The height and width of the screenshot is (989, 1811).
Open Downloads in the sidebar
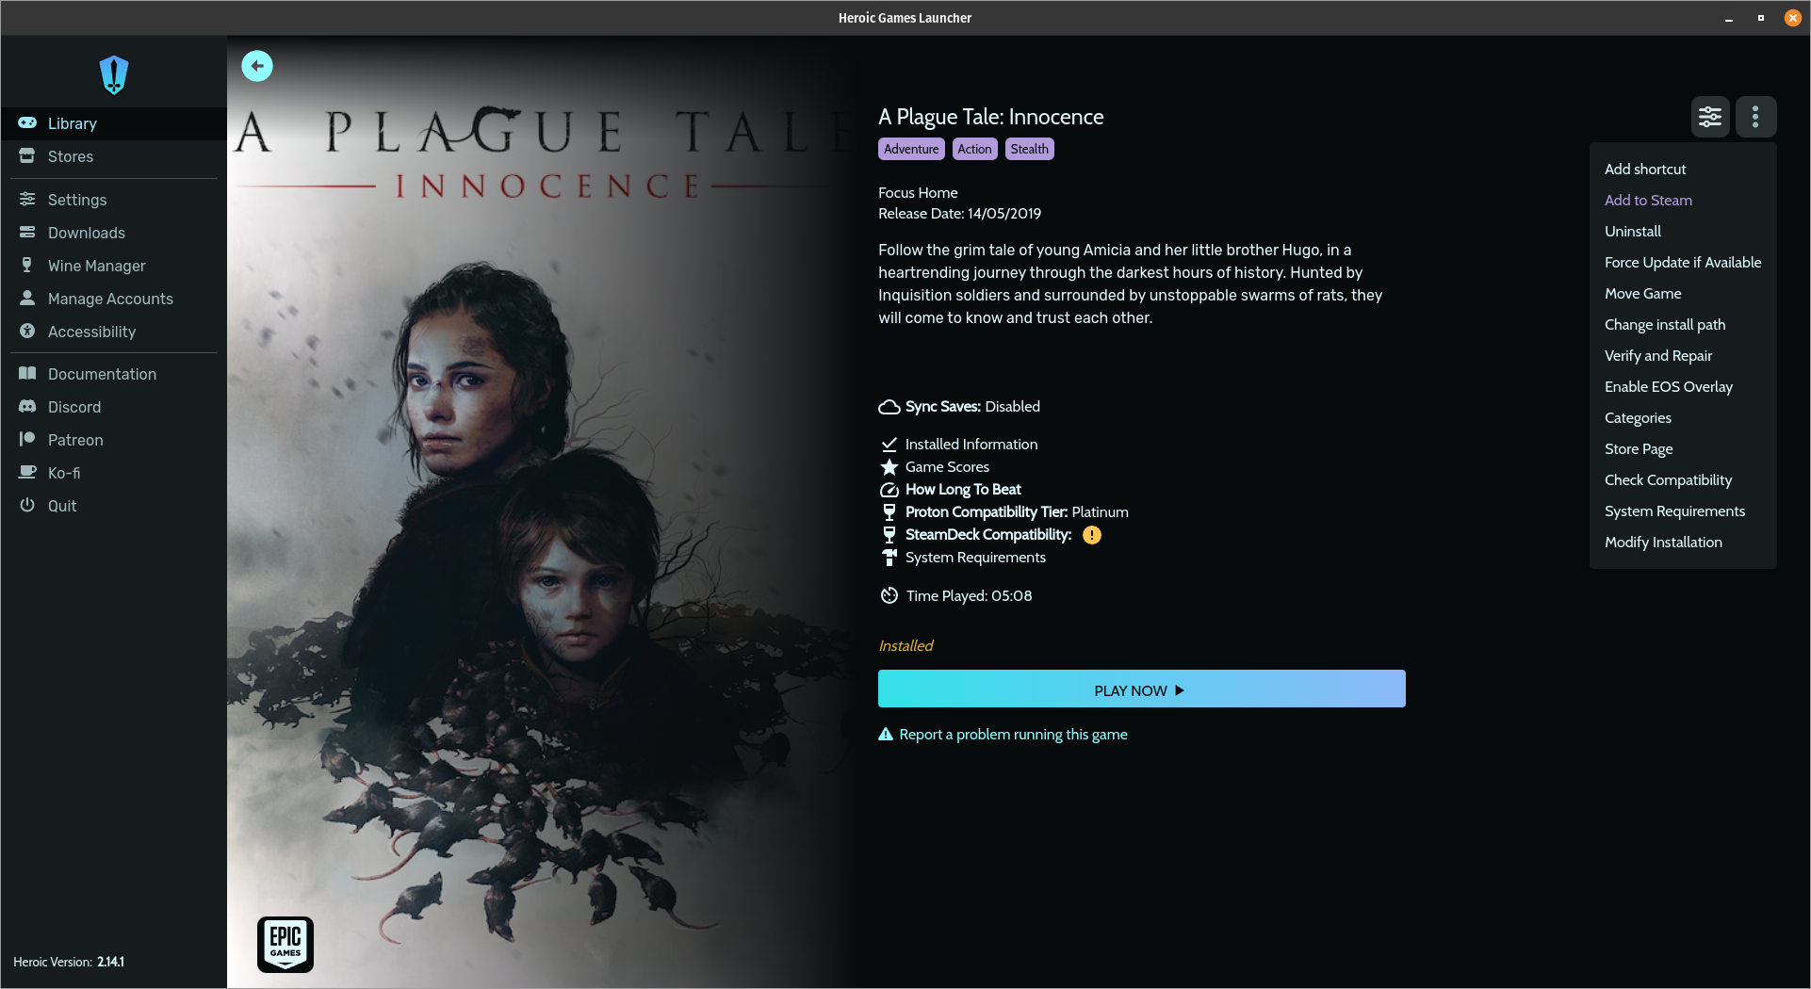click(x=86, y=233)
